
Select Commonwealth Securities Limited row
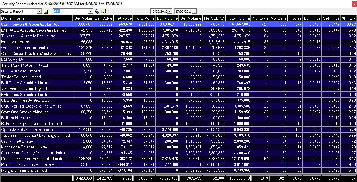[x=178, y=24]
